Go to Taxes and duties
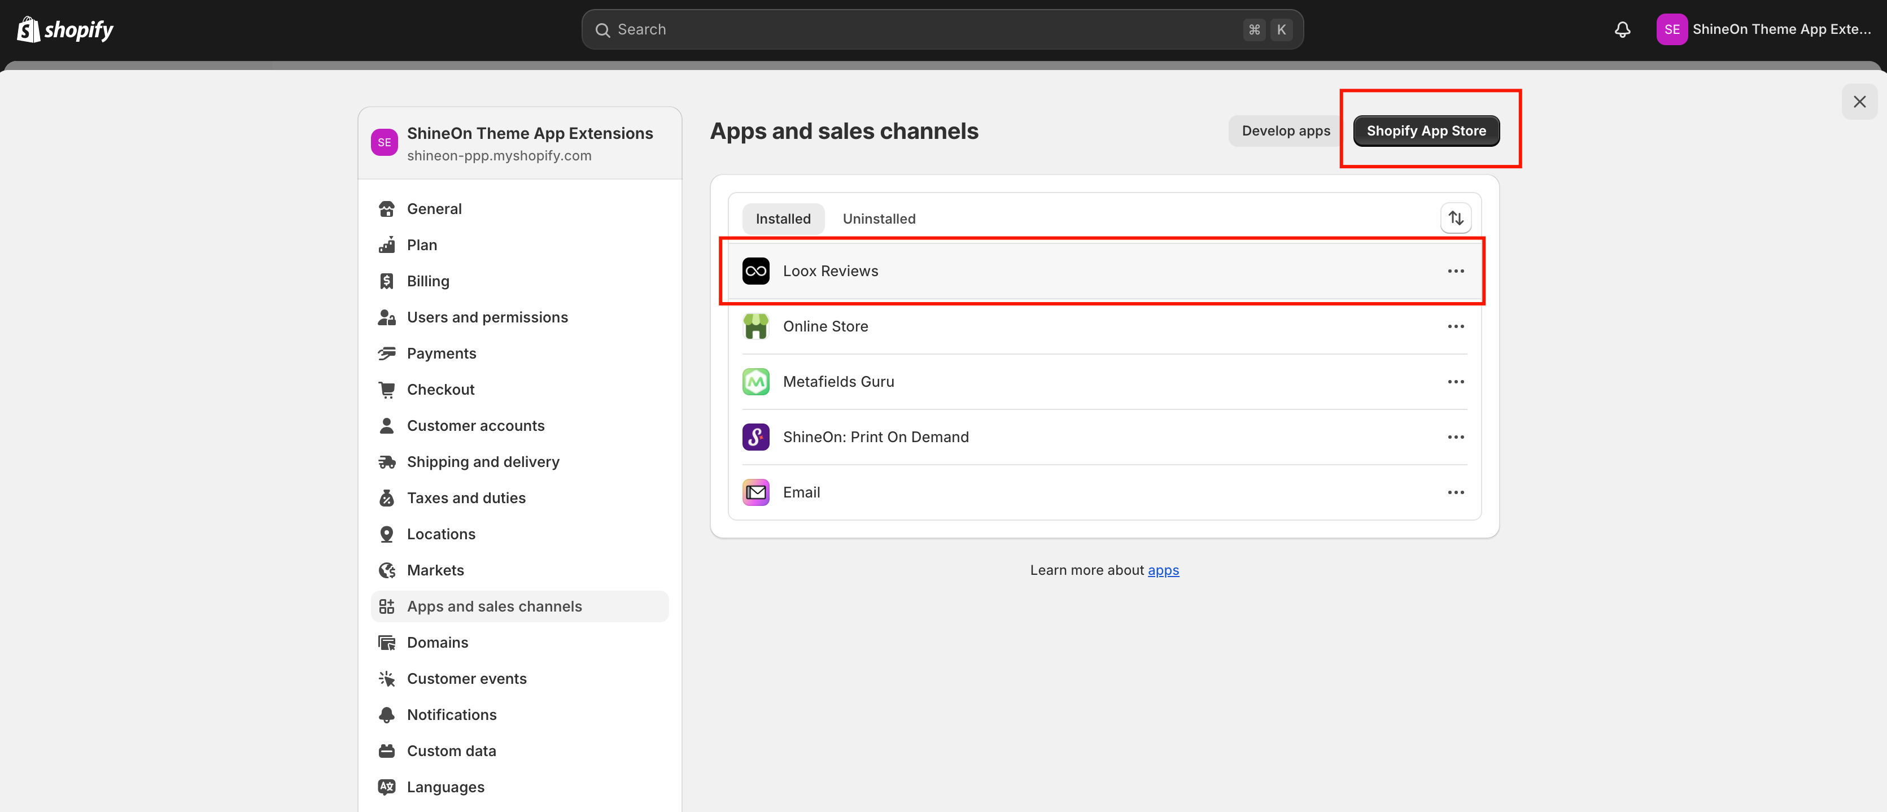Image resolution: width=1887 pixels, height=812 pixels. pos(519,499)
